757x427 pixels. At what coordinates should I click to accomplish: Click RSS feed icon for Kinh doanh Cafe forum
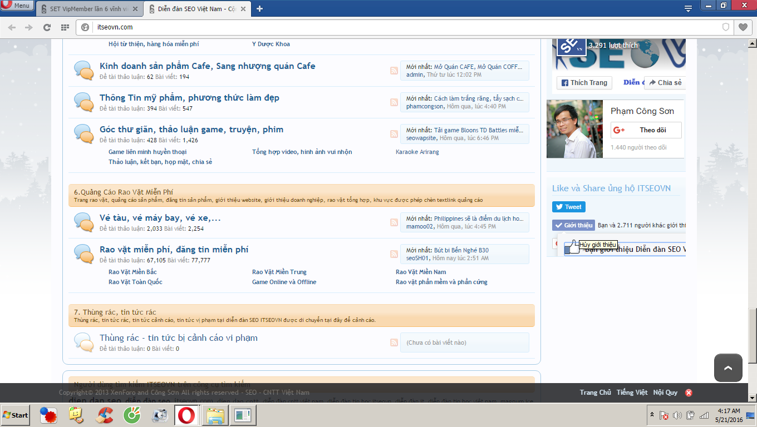[x=394, y=71]
